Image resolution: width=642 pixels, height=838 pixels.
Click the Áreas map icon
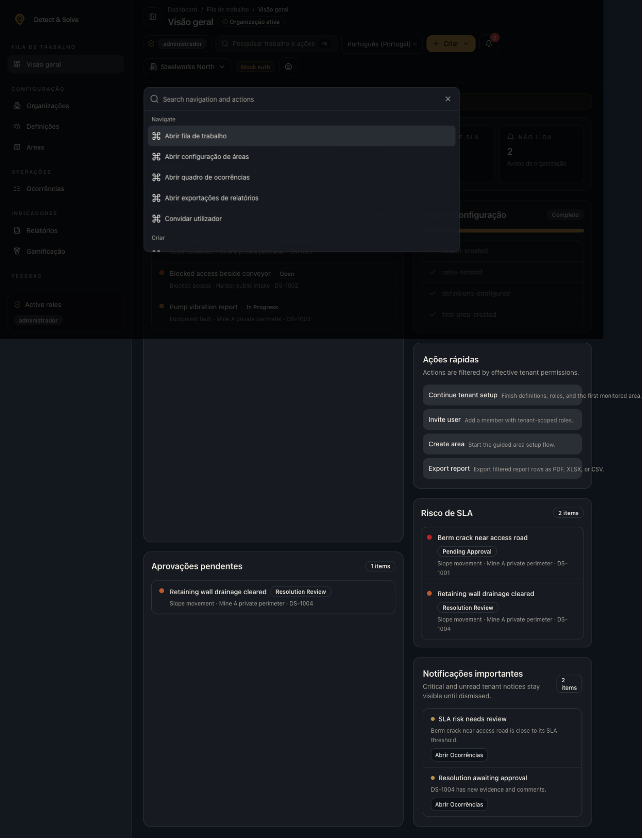pos(17,147)
